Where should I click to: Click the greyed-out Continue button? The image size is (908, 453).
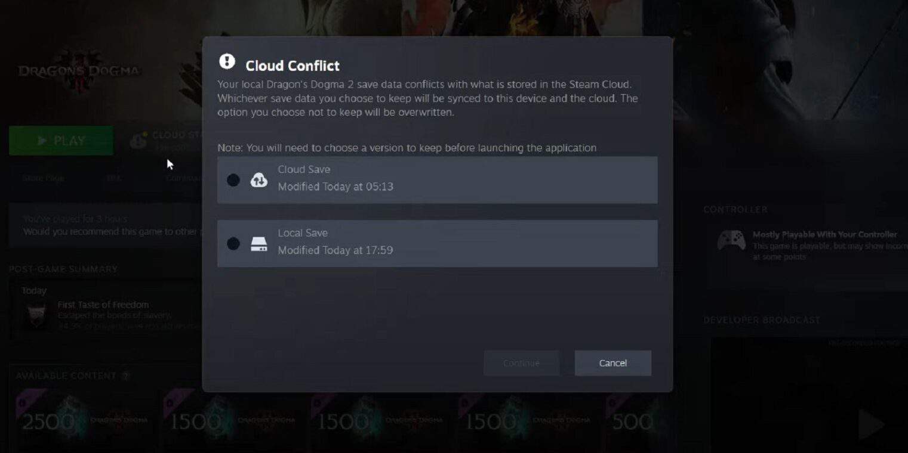521,363
